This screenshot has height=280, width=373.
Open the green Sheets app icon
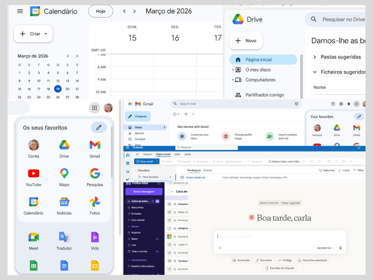(x=34, y=266)
